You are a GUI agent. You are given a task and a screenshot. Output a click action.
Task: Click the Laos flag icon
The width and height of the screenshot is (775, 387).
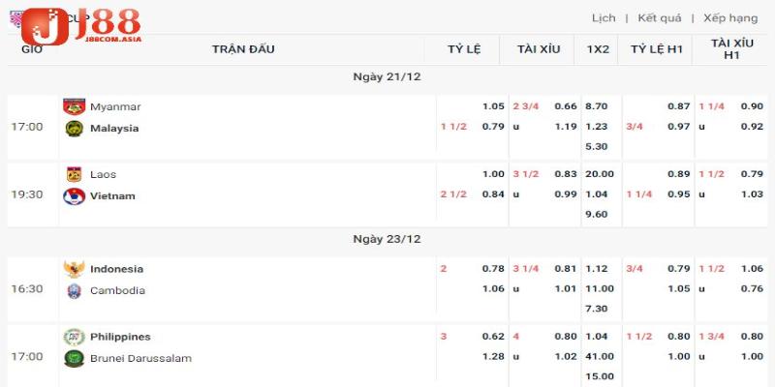tap(75, 174)
